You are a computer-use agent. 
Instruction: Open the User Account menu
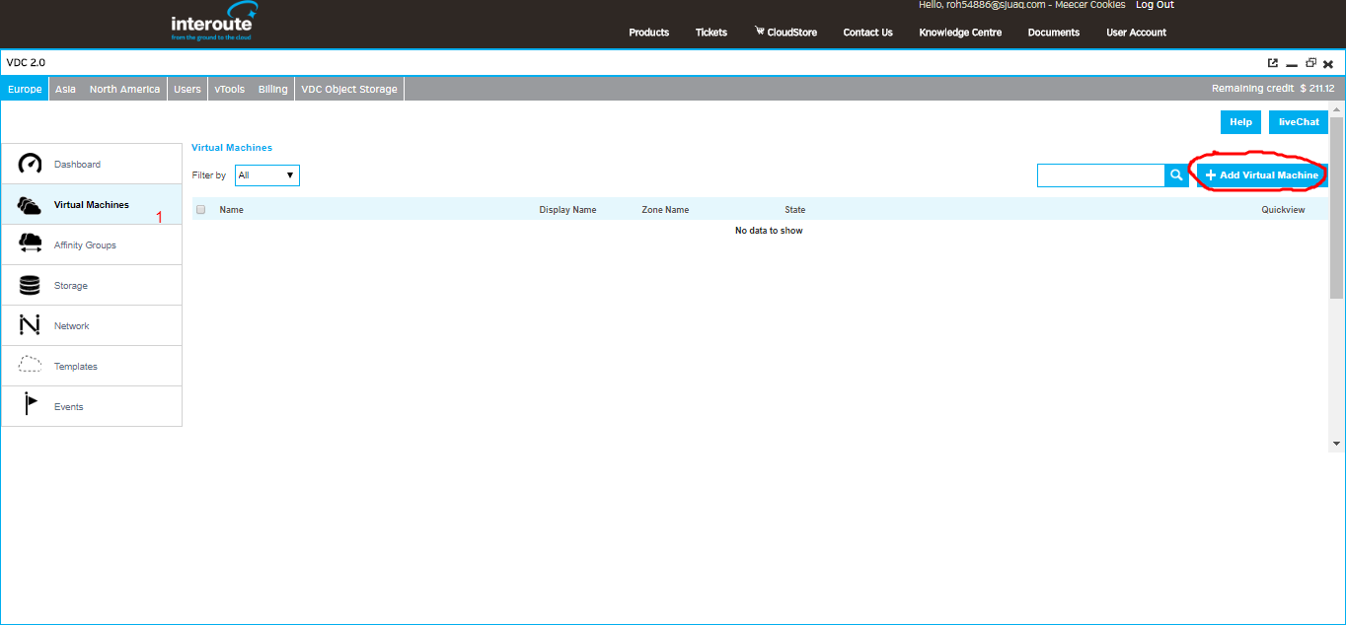[1136, 33]
